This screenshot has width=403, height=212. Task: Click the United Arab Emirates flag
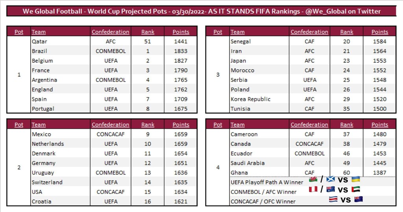point(356,190)
